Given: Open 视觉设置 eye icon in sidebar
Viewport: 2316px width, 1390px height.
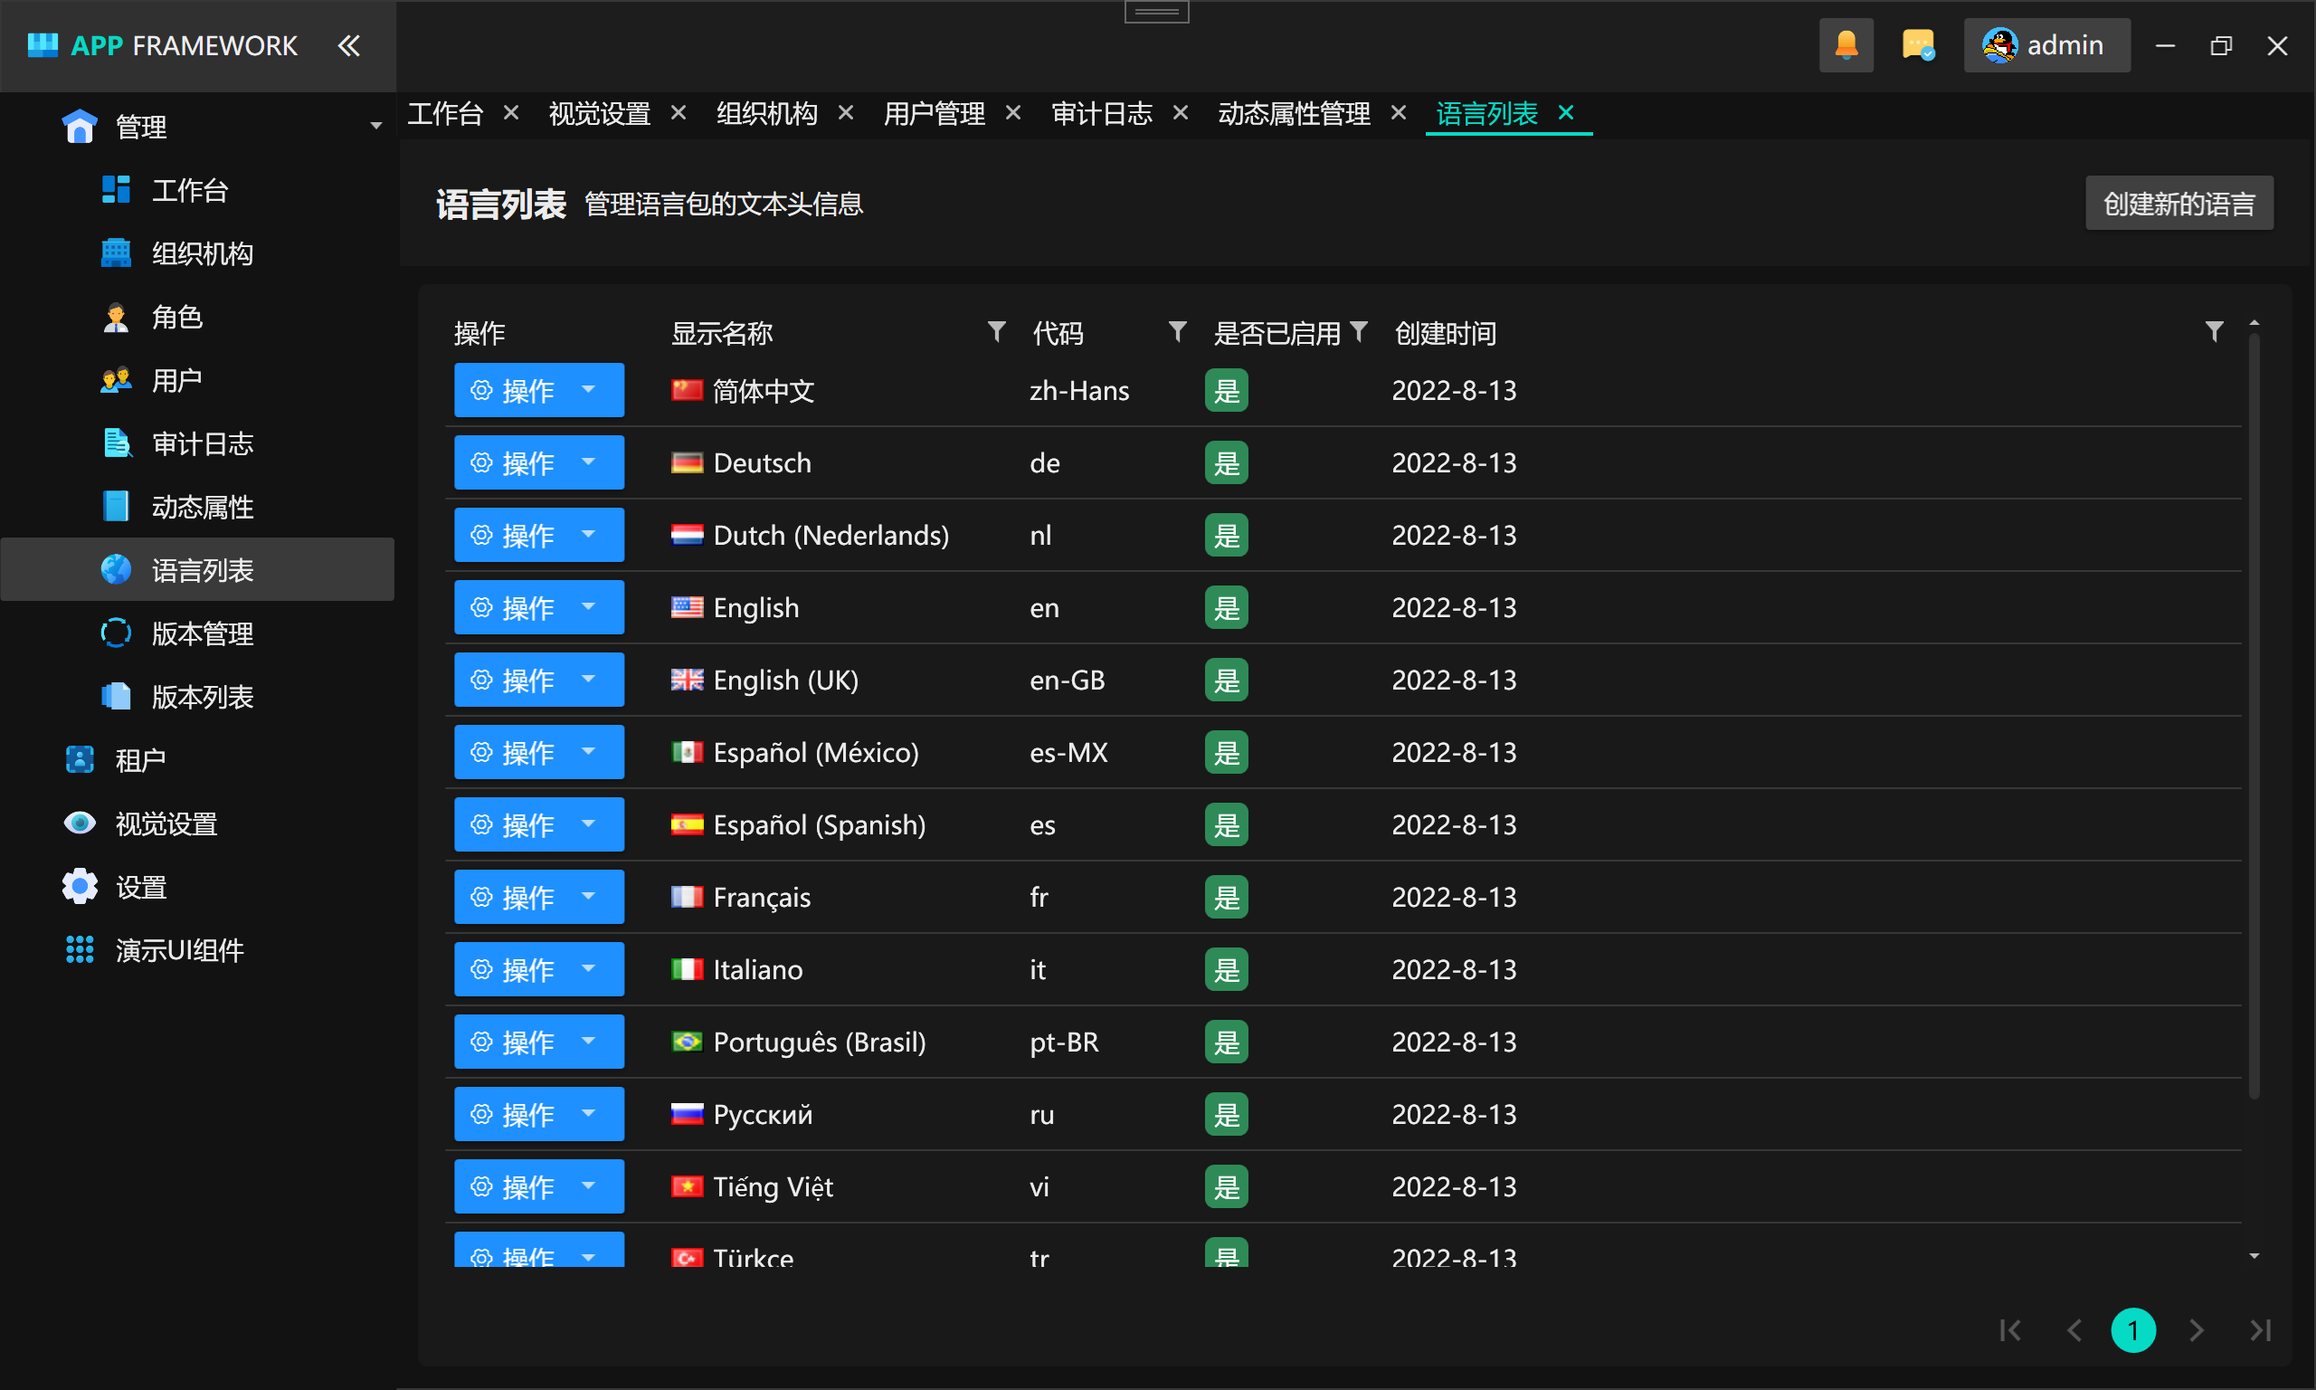Looking at the screenshot, I should tap(81, 824).
